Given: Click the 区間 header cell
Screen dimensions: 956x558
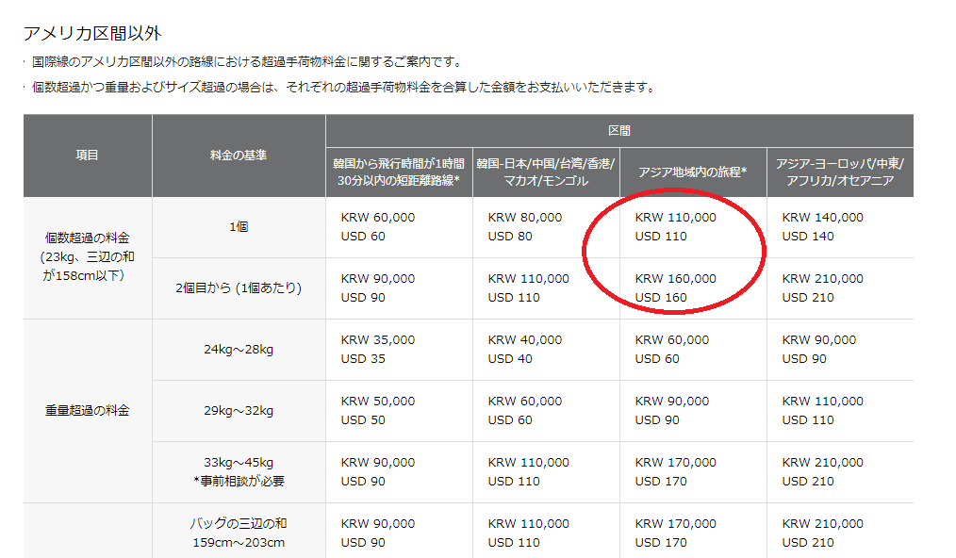Looking at the screenshot, I should coord(619,130).
